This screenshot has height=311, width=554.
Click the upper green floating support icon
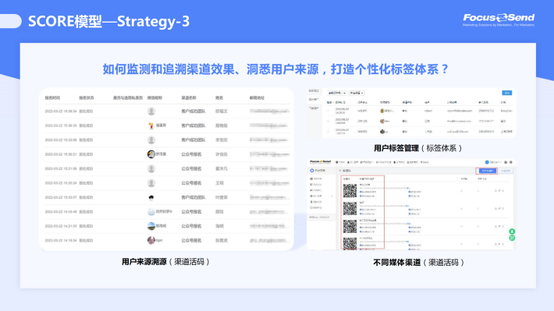[512, 231]
